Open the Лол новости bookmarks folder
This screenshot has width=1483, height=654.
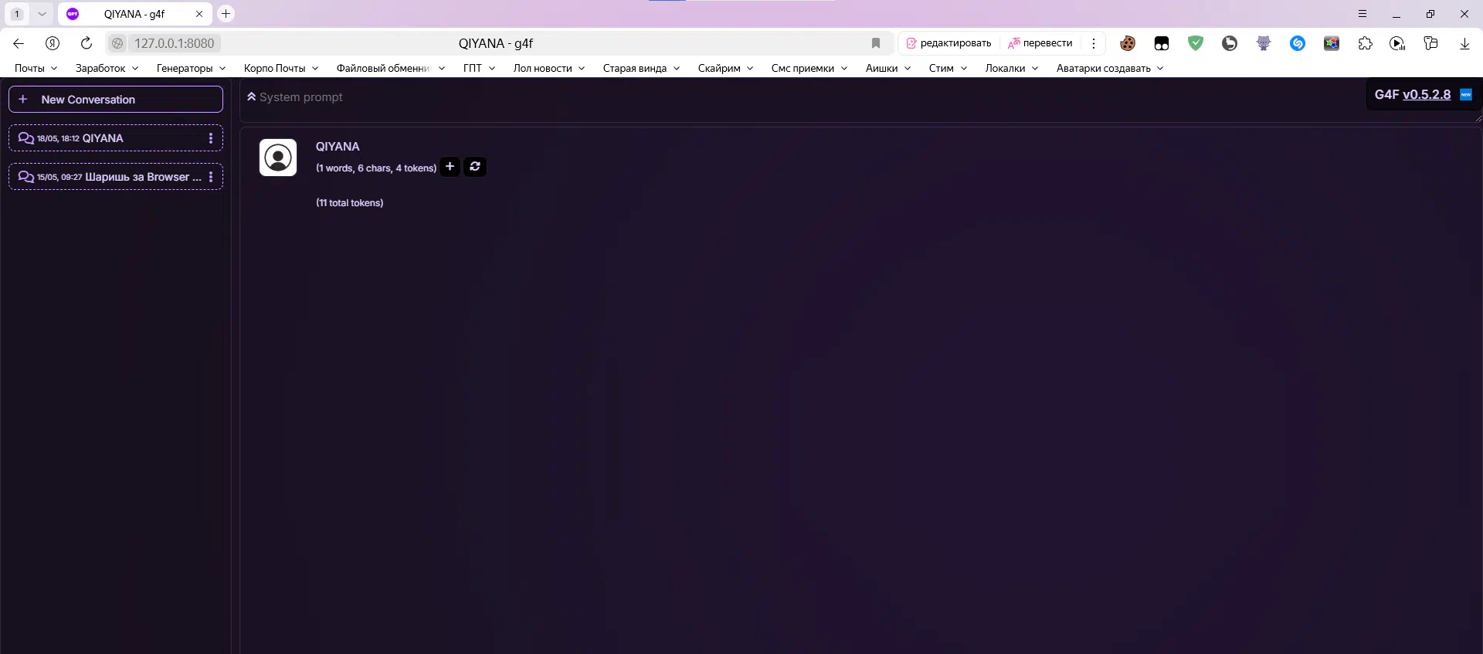tap(549, 68)
